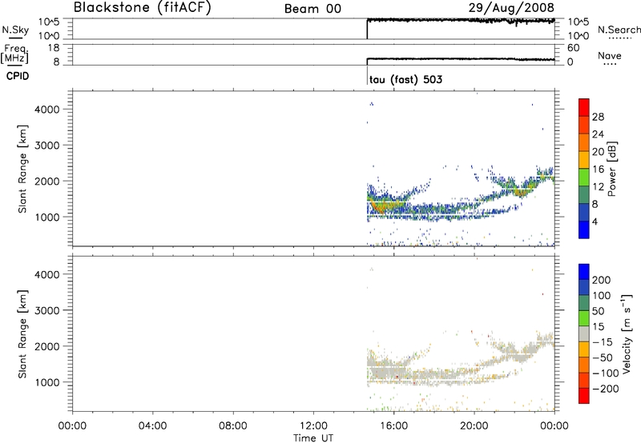641x443 pixels.
Task: Click the sky noise trace in top panel
Action: (461, 20)
